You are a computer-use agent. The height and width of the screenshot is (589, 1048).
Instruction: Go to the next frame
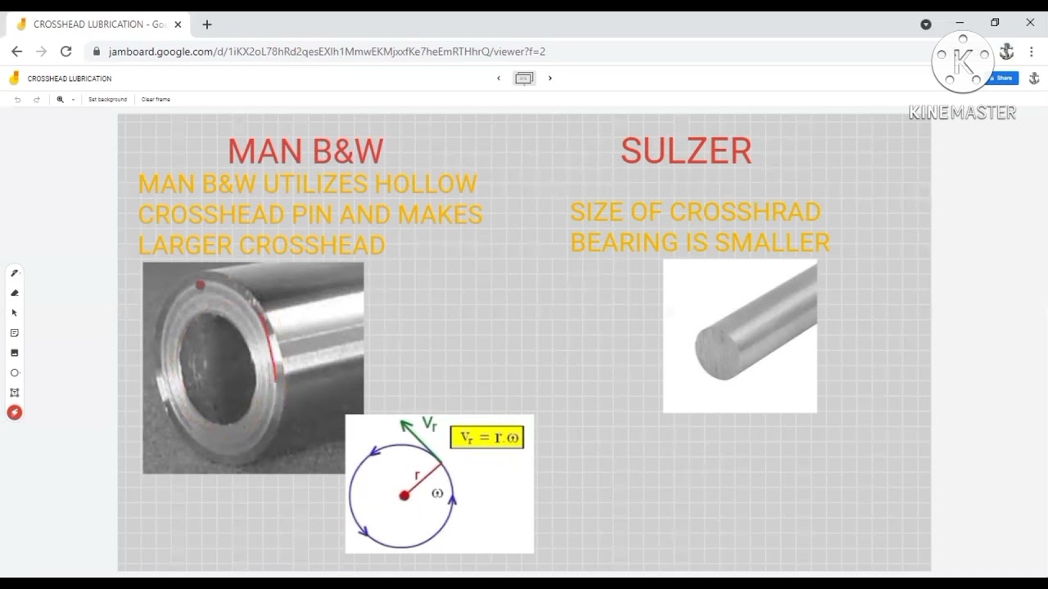[x=550, y=79]
